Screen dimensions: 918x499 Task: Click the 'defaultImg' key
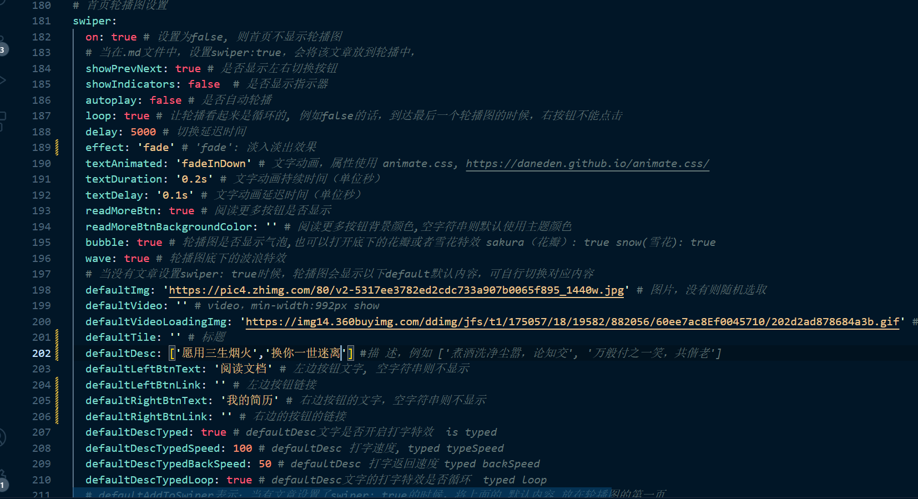click(x=117, y=290)
